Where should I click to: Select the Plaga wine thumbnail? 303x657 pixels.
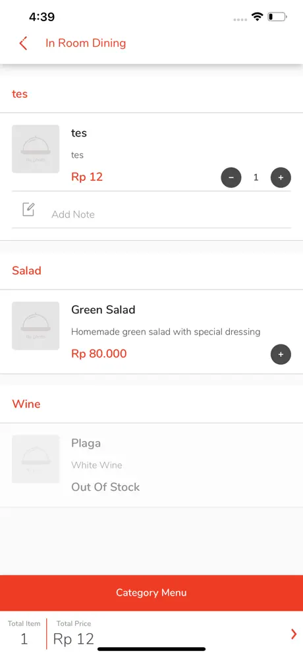(36, 459)
